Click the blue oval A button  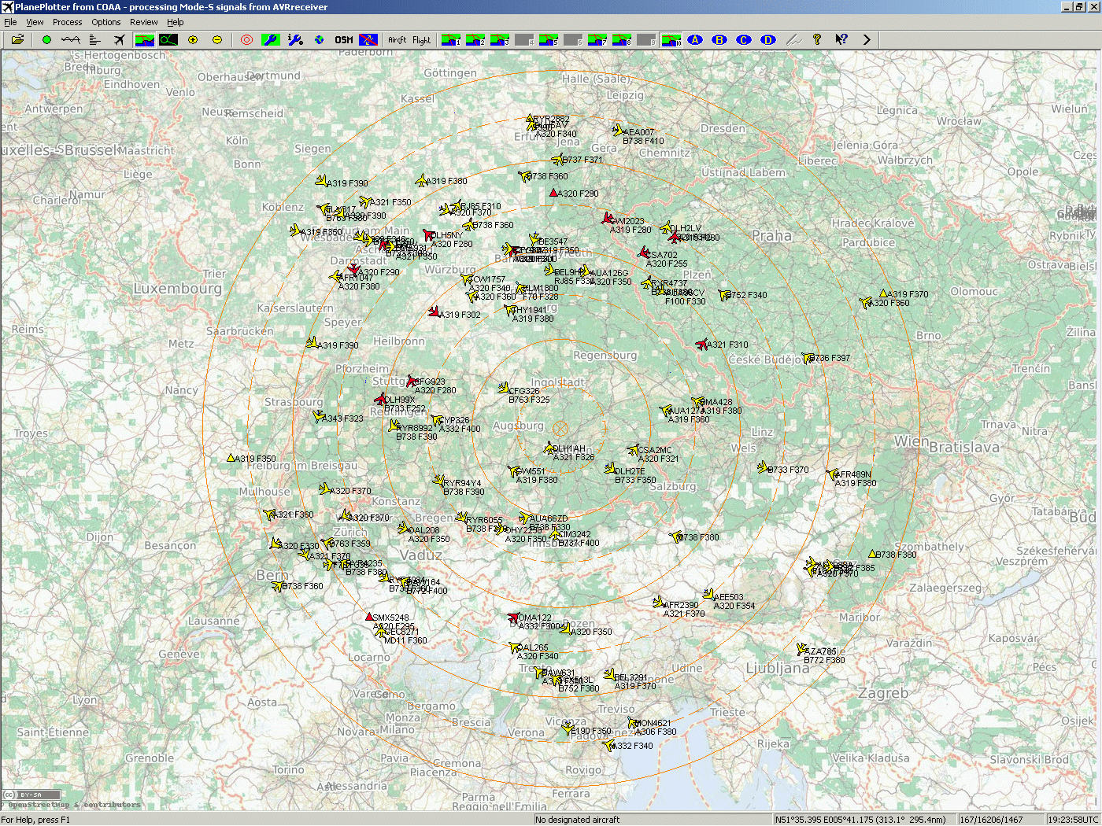[695, 39]
